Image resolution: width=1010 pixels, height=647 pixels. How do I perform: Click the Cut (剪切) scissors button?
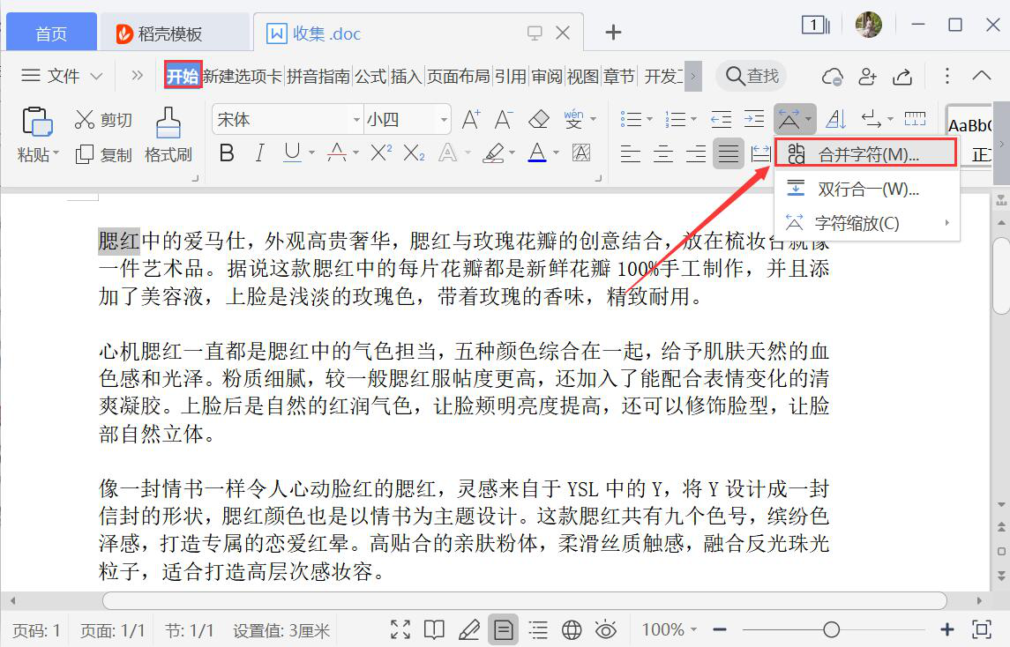[103, 120]
